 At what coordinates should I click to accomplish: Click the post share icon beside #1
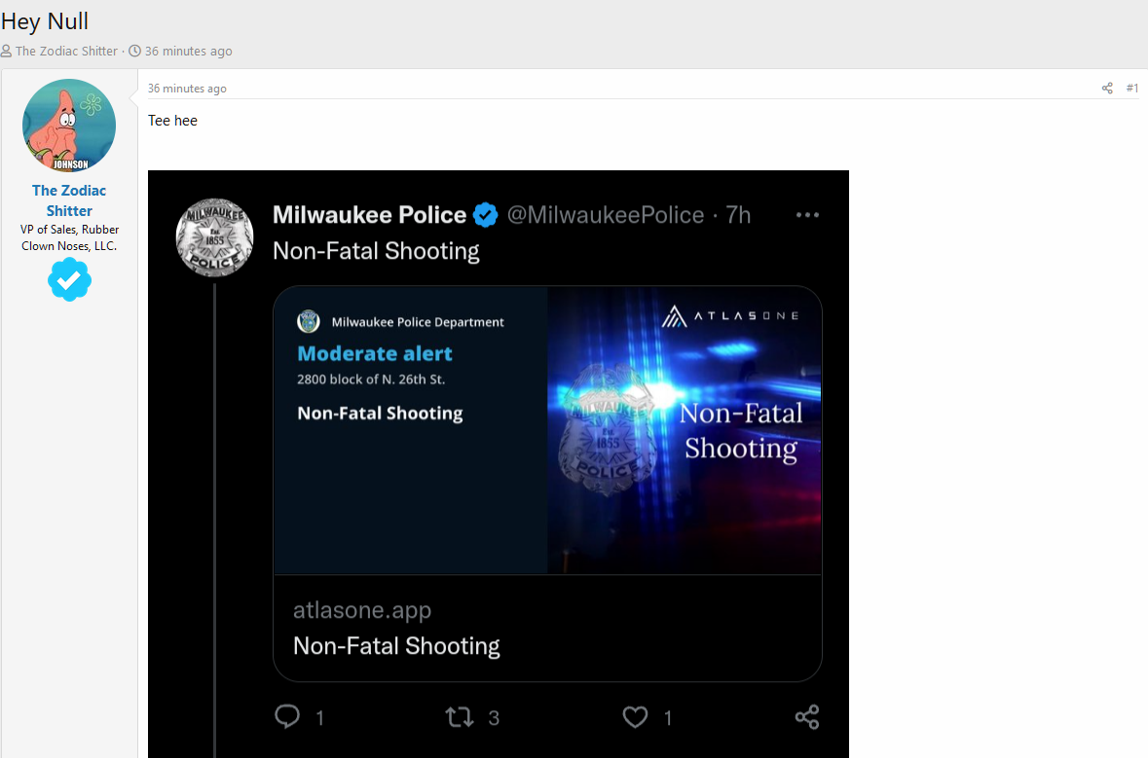point(1107,89)
